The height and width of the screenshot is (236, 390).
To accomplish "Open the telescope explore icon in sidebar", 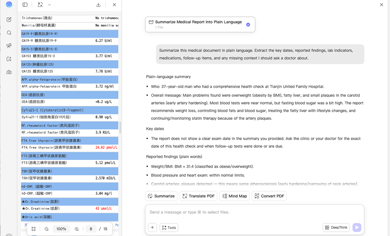I will (9, 46).
